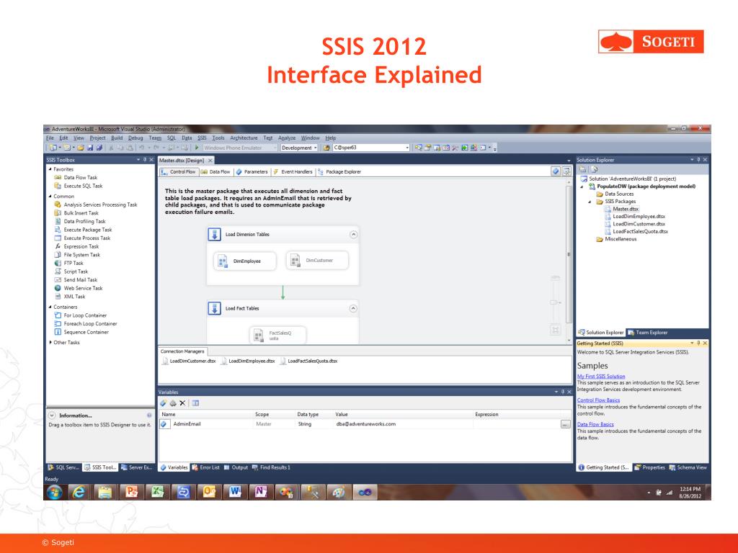Select DimCustomer task on design surface
This screenshot has width=738, height=553.
[x=317, y=261]
